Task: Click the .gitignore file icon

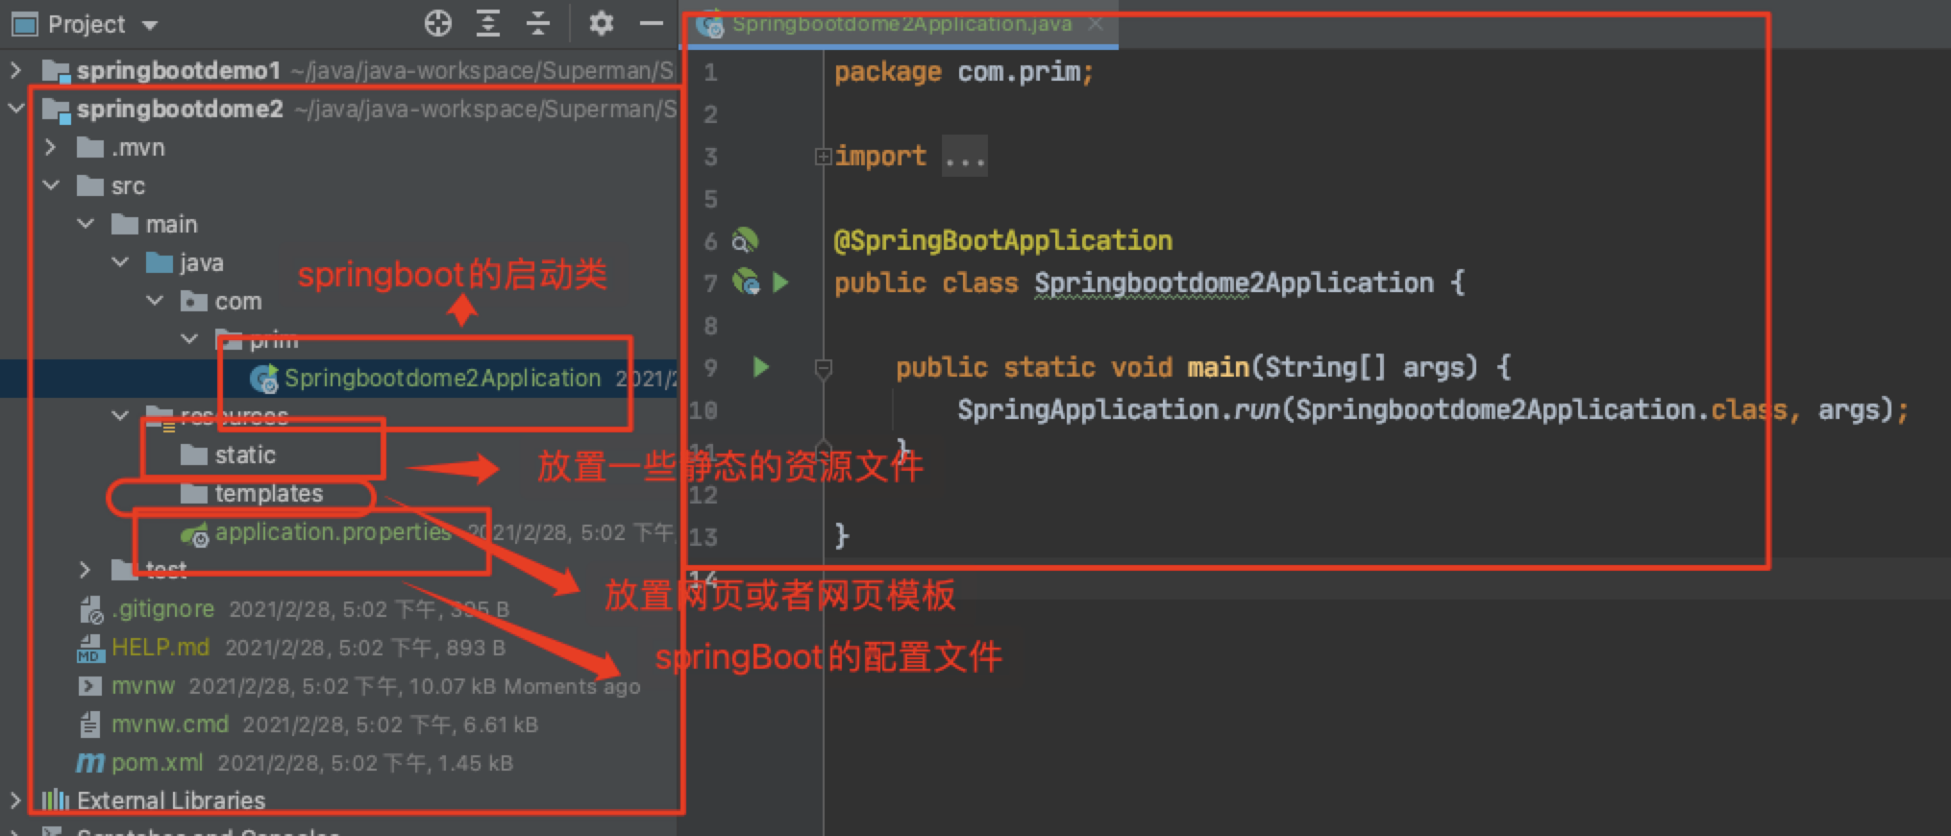Action: (x=91, y=610)
